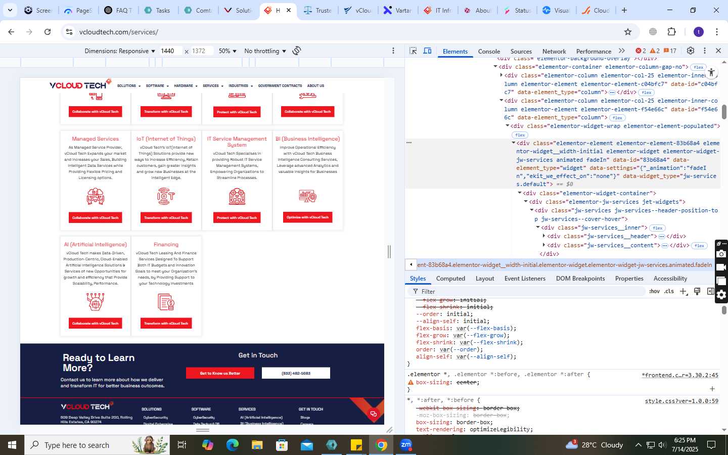
Task: Open more options in the device toolbar
Action: (393, 51)
